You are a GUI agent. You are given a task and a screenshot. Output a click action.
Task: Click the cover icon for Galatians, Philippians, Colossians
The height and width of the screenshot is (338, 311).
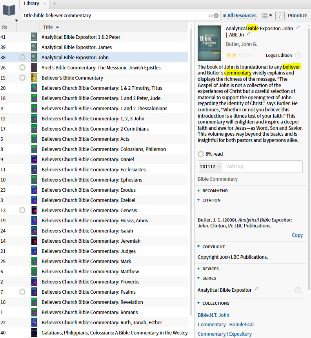point(34,333)
